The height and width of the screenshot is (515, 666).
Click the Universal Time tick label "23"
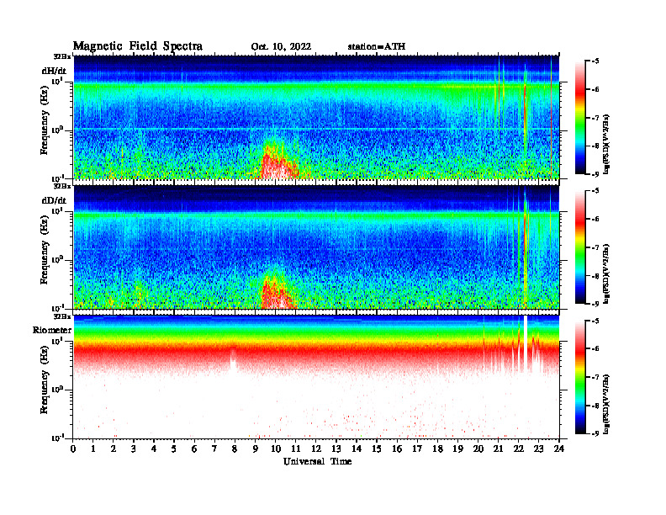point(538,449)
